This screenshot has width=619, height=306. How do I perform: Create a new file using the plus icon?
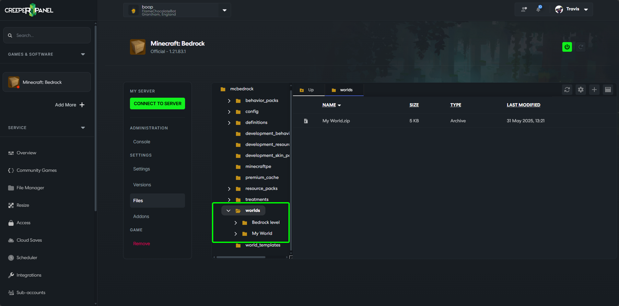pyautogui.click(x=594, y=90)
